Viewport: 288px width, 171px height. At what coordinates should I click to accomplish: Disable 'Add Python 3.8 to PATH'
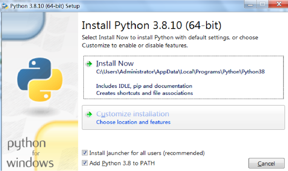pyautogui.click(x=84, y=163)
